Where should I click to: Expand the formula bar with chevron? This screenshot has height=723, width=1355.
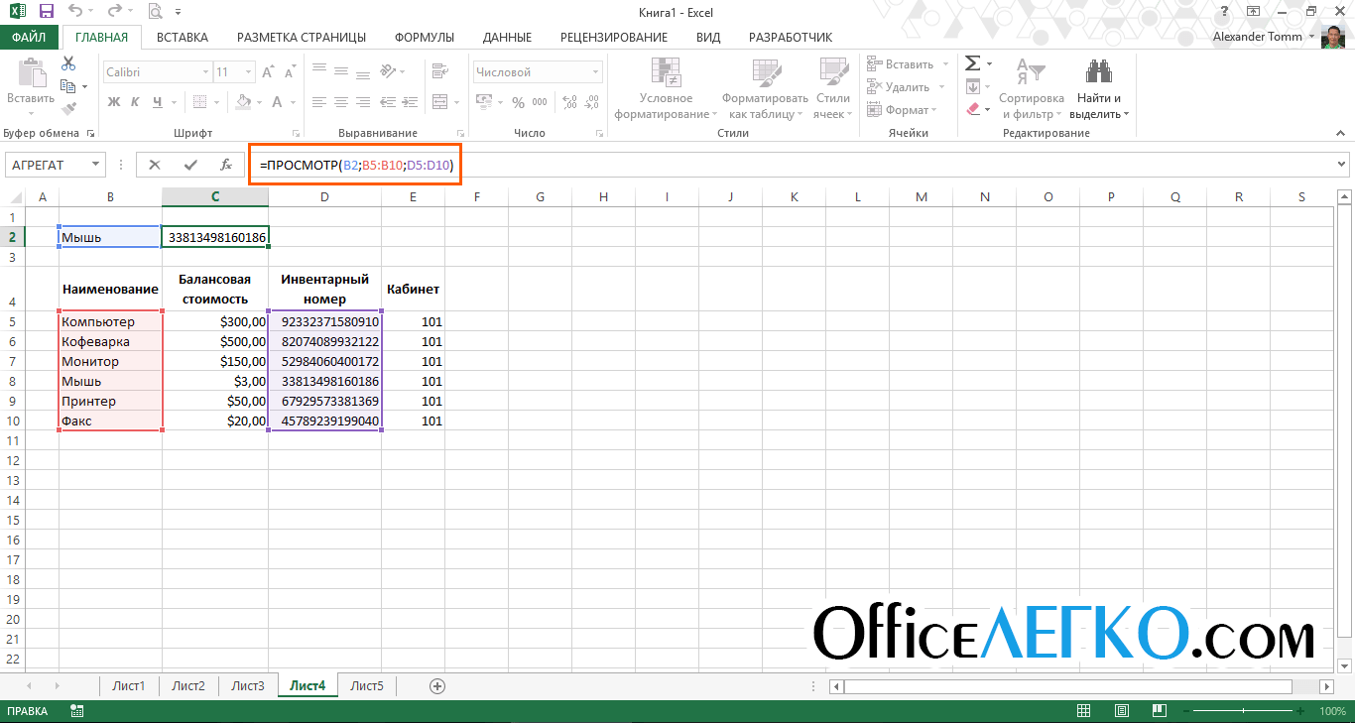(1342, 165)
